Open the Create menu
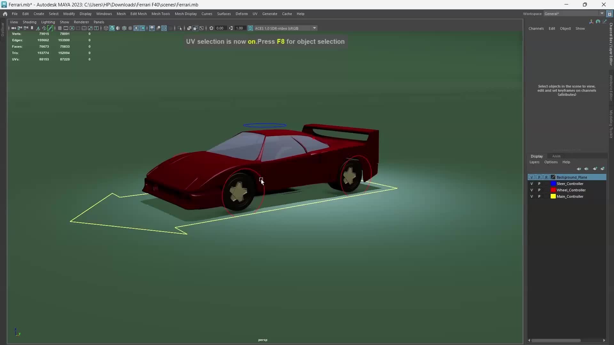 point(39,14)
